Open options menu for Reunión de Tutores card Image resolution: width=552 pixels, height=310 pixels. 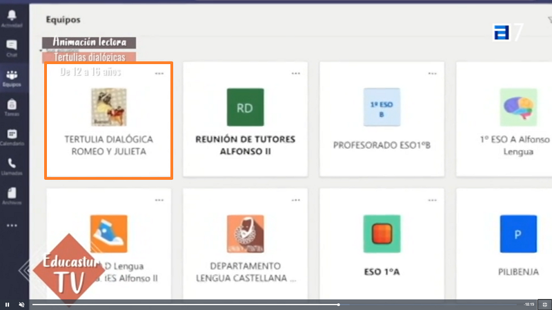pyautogui.click(x=296, y=74)
